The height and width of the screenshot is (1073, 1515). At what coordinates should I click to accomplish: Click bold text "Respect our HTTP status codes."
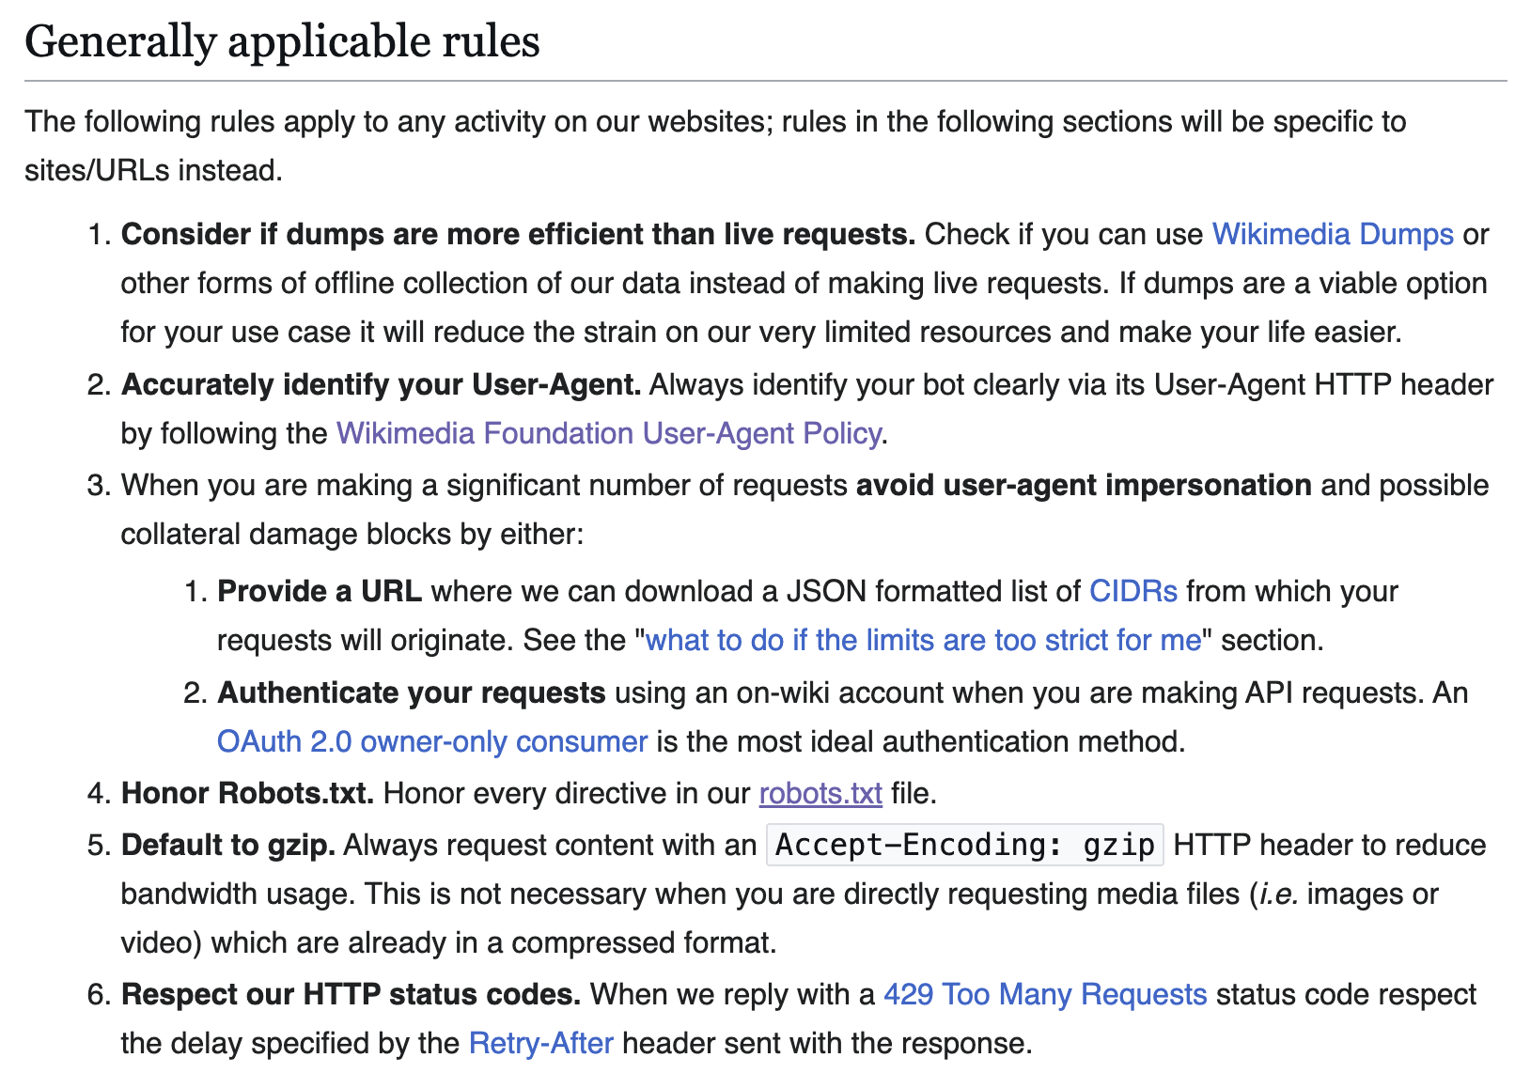click(x=351, y=994)
